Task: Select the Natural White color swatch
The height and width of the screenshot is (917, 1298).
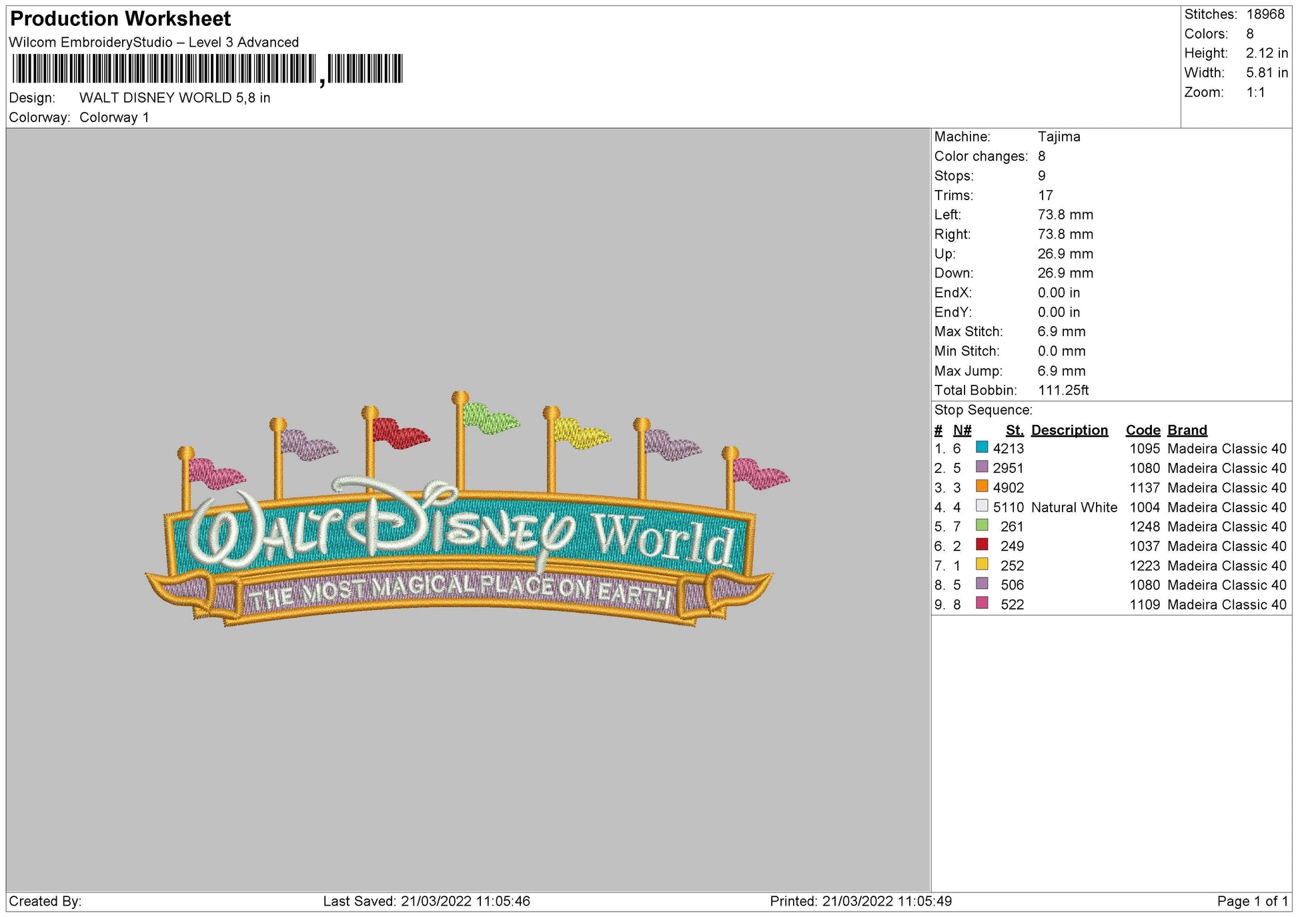Action: pos(982,506)
